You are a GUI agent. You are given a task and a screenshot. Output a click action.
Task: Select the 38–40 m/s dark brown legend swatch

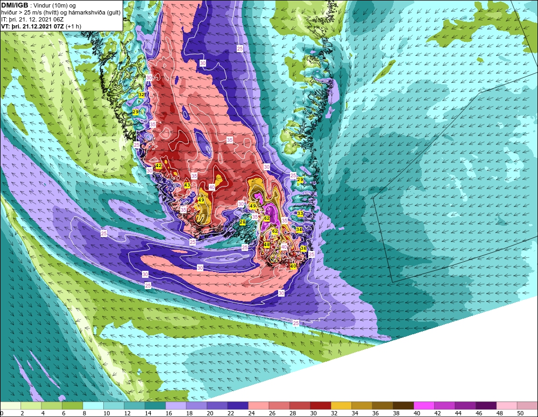pyautogui.click(x=403, y=406)
